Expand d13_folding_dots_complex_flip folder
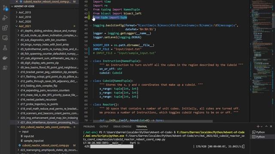The image size is (275, 154). point(18,86)
